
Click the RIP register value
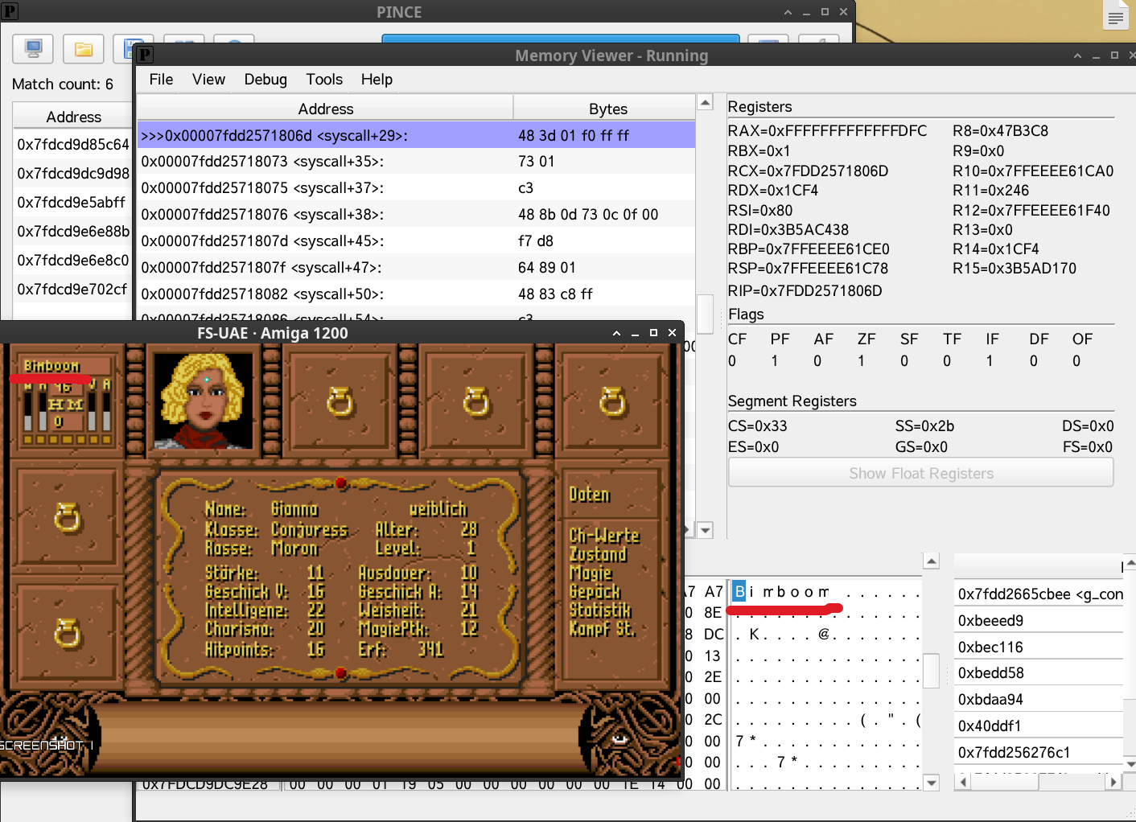805,290
